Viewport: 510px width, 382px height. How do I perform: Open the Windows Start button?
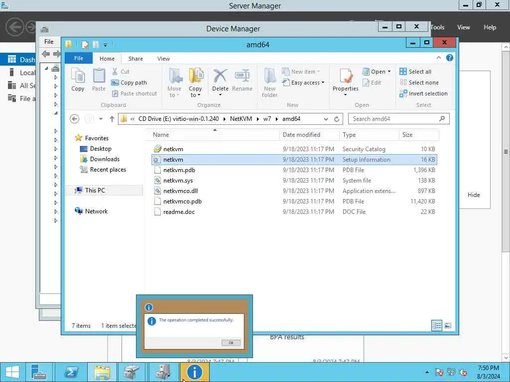[12, 372]
